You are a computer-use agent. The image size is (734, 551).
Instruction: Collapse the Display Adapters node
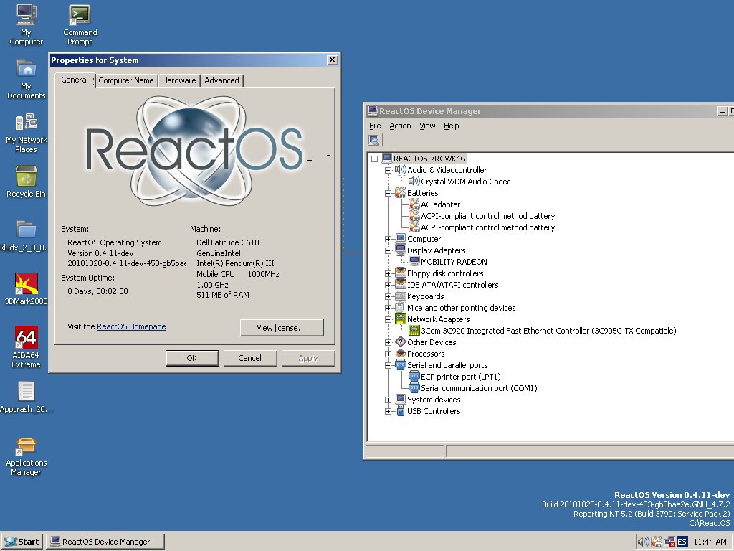tap(388, 250)
